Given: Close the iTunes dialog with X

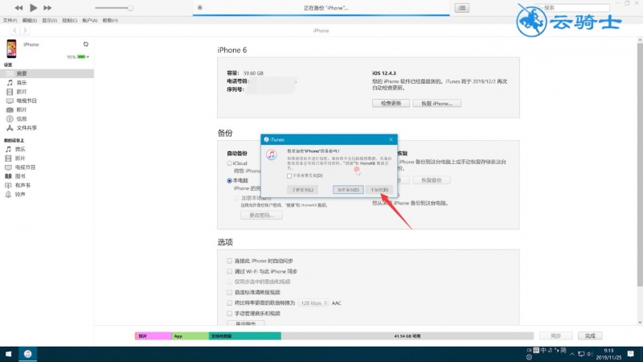Looking at the screenshot, I should tap(391, 139).
